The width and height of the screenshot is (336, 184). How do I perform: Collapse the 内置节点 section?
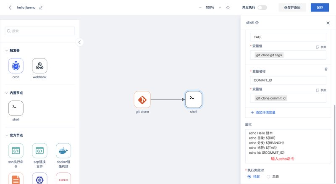pyautogui.click(x=6, y=93)
